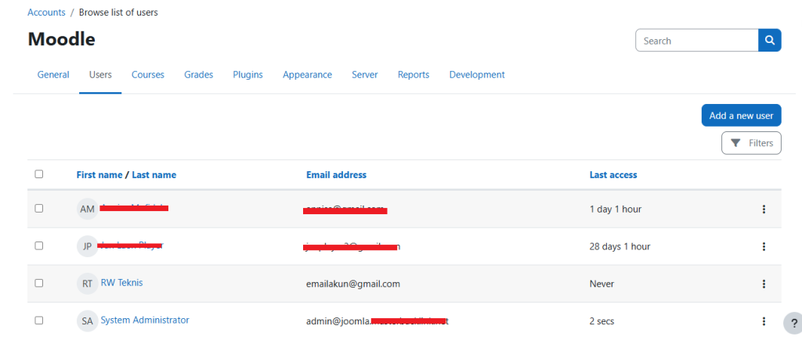Click the 1 day 1 hour value
The height and width of the screenshot is (340, 802).
pos(616,209)
